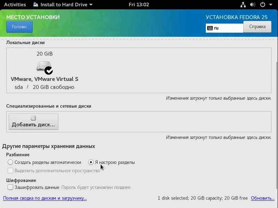Click the power icon in top bar
This screenshot has width=278, height=208.
(x=263, y=4)
